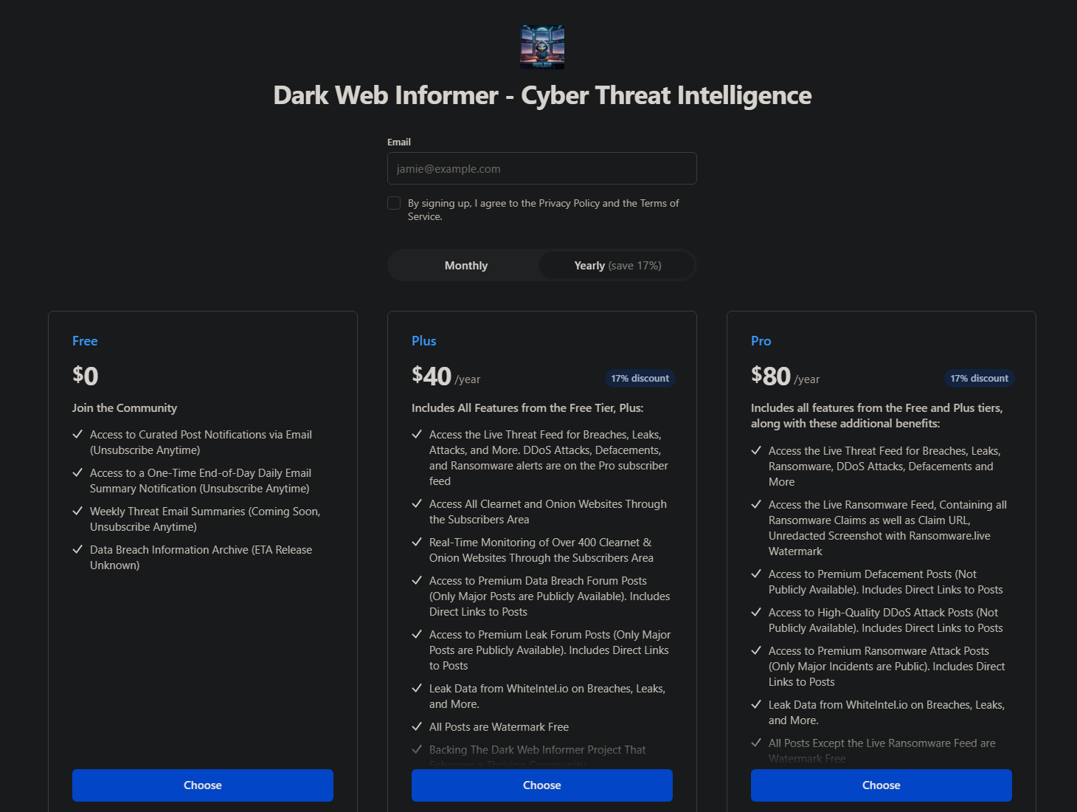Click the Dark Web Informer logo image

coord(542,47)
